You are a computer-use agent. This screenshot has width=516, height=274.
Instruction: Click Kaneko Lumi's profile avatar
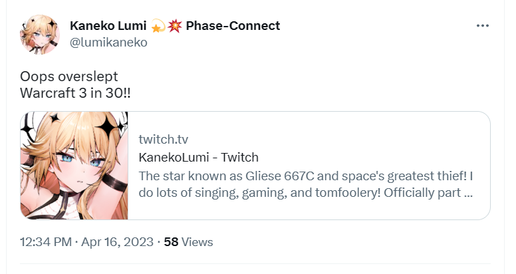pyautogui.click(x=41, y=34)
